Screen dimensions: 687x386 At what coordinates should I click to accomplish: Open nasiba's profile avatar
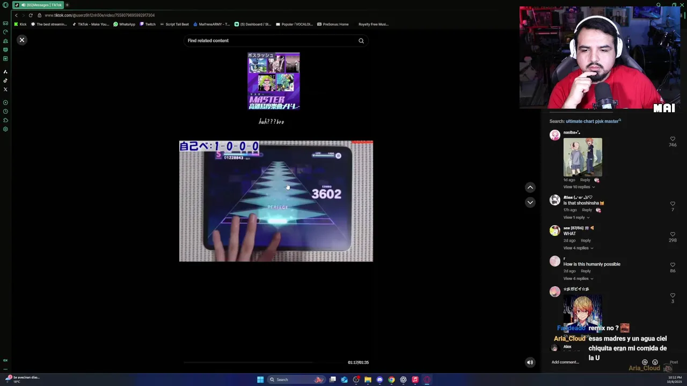(555, 135)
